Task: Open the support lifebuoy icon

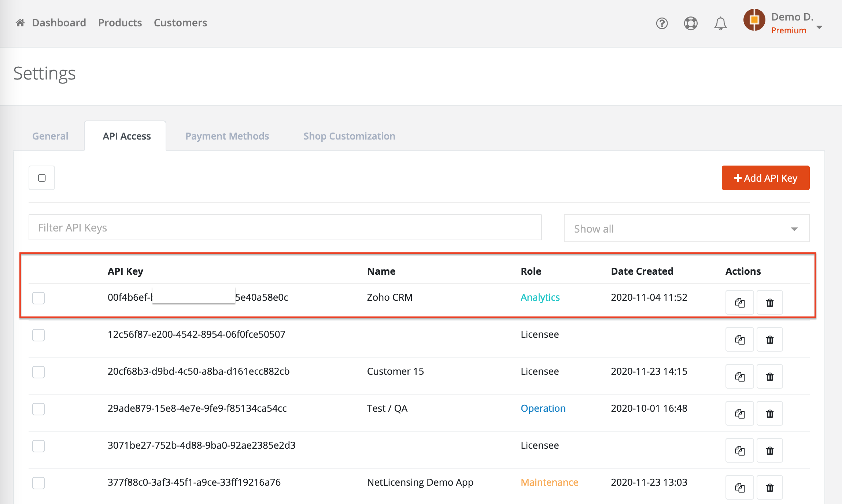Action: click(x=691, y=23)
